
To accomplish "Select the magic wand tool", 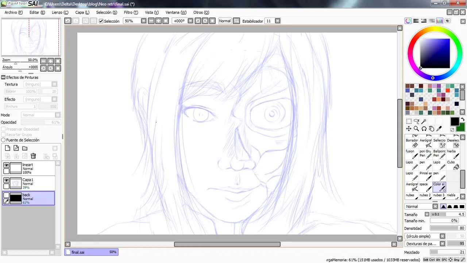I will 424,121.
